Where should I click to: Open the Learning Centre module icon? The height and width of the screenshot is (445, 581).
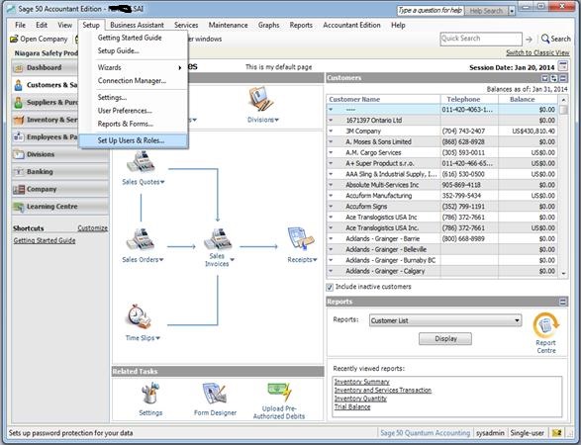[18, 207]
